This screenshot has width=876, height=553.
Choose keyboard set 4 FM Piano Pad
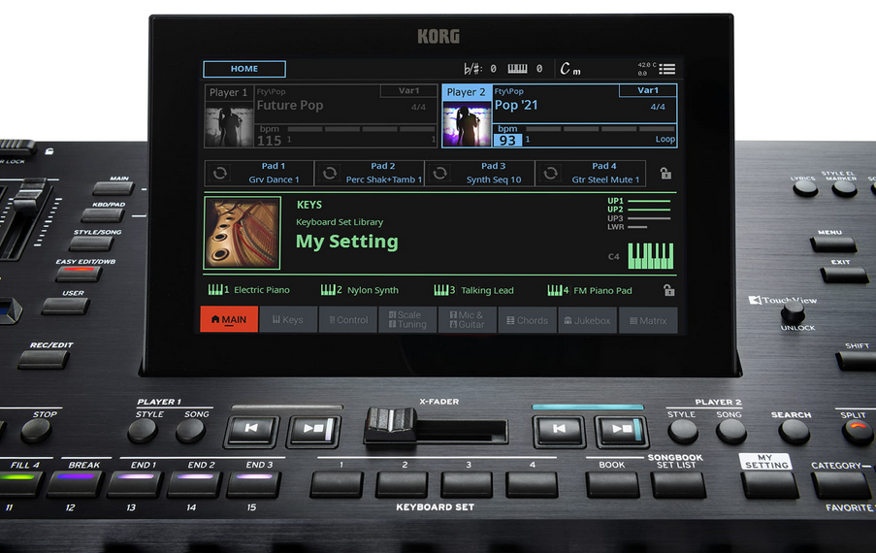[590, 290]
